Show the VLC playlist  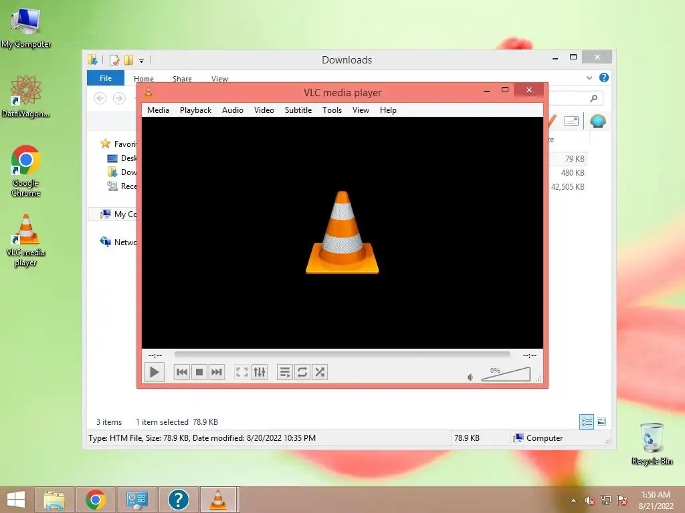[285, 372]
